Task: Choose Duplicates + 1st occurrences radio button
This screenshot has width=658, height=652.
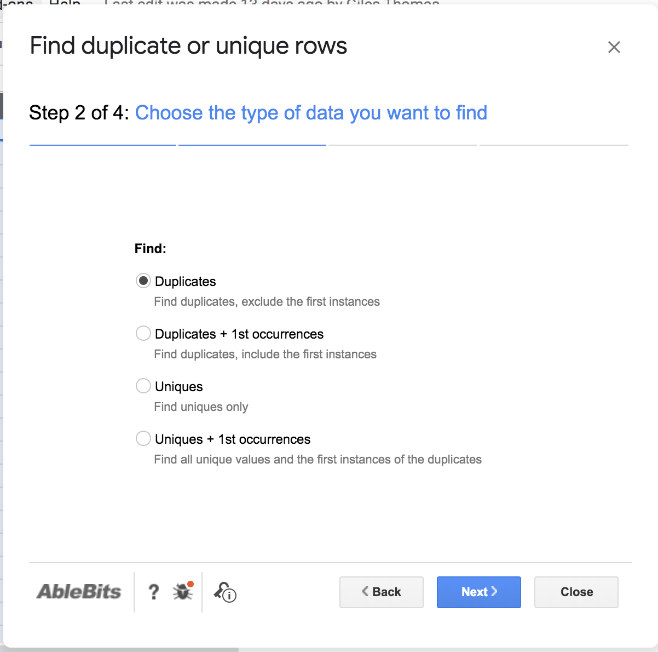Action: point(143,334)
